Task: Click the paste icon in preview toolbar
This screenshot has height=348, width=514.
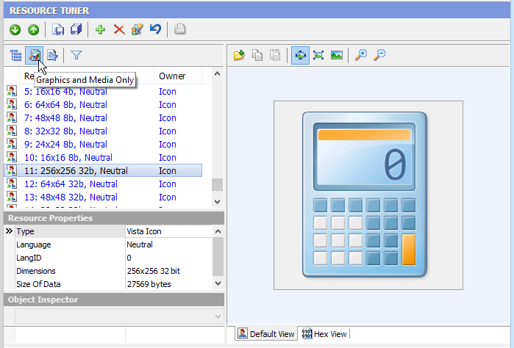Action: 275,55
